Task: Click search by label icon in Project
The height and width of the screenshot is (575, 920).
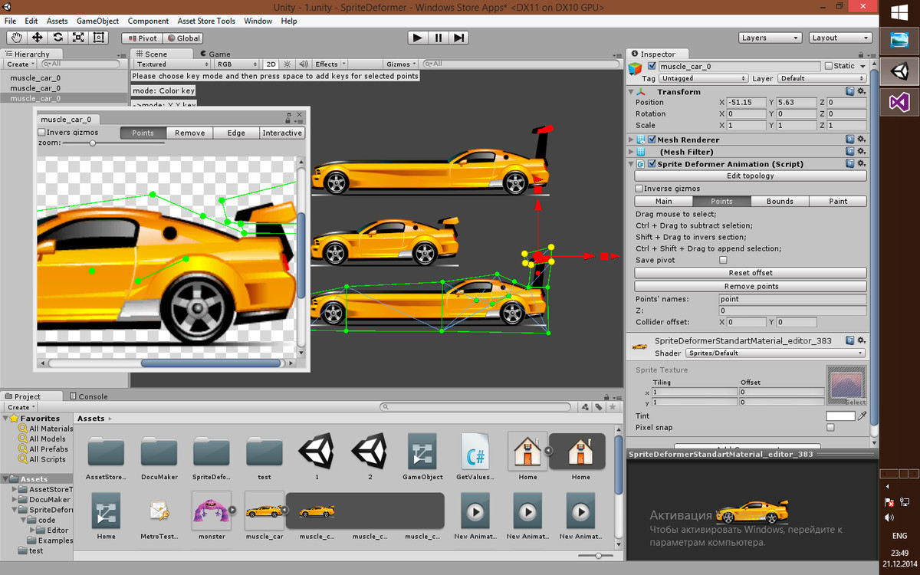Action: coord(598,407)
